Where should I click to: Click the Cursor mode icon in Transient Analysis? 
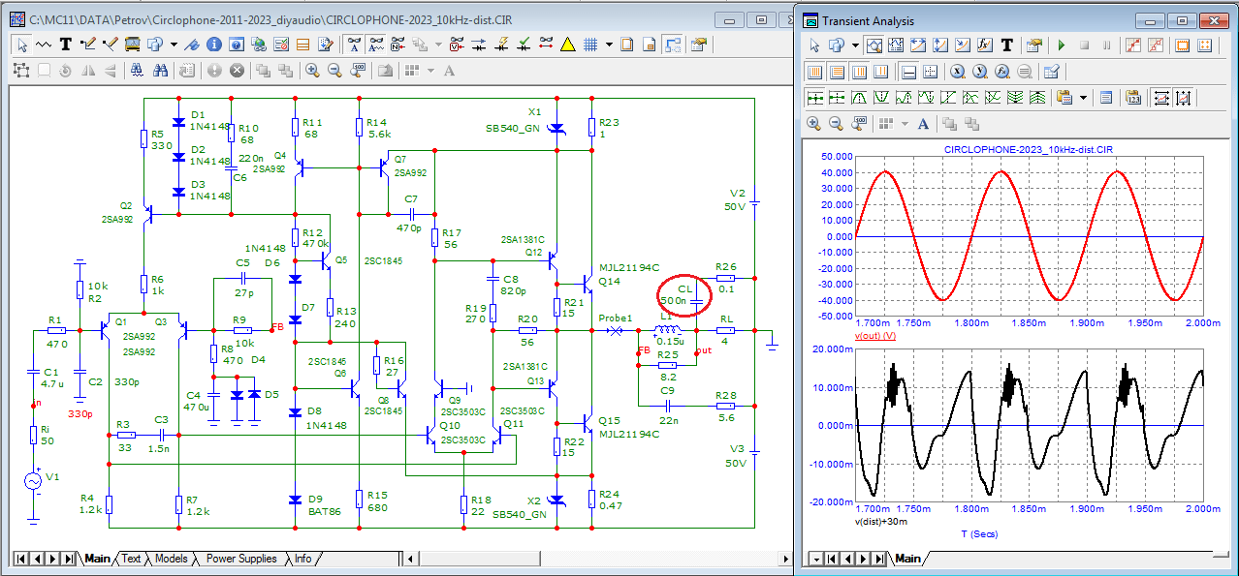pyautogui.click(x=896, y=45)
